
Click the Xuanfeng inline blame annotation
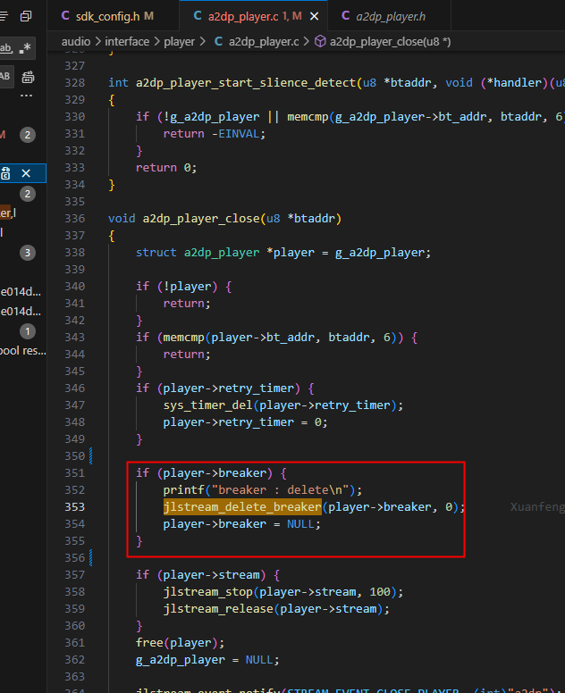537,507
